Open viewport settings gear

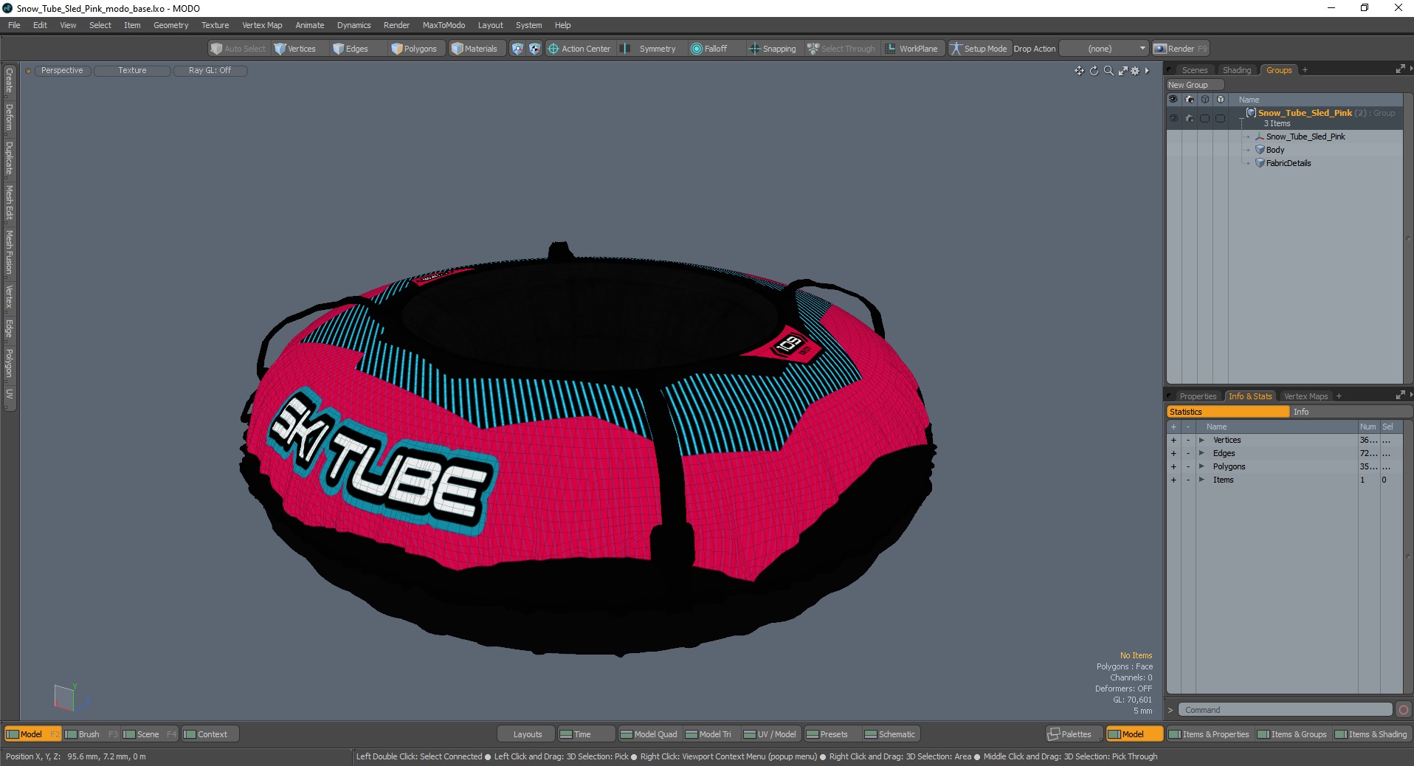1135,71
